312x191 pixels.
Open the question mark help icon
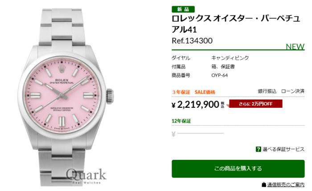(x=258, y=149)
